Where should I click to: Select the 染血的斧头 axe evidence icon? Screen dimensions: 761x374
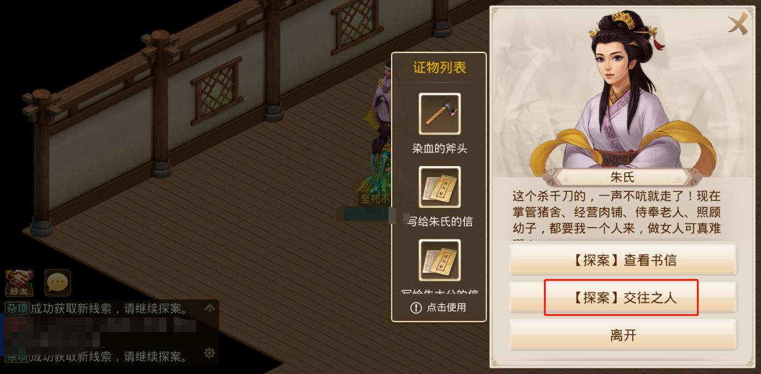[440, 114]
